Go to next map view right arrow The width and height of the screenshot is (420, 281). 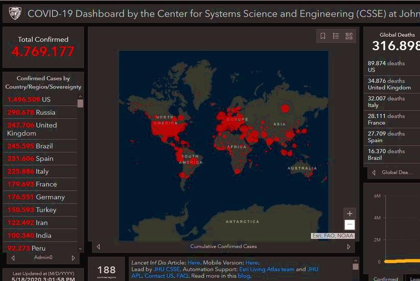point(349,247)
